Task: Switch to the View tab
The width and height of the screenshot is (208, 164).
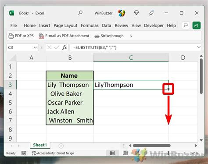Action: coord(136,25)
